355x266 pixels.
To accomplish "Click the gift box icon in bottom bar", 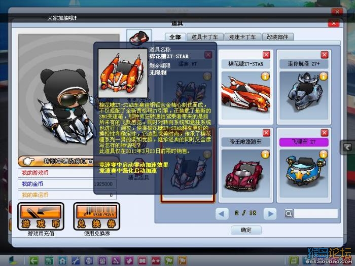I will click(102, 260).
